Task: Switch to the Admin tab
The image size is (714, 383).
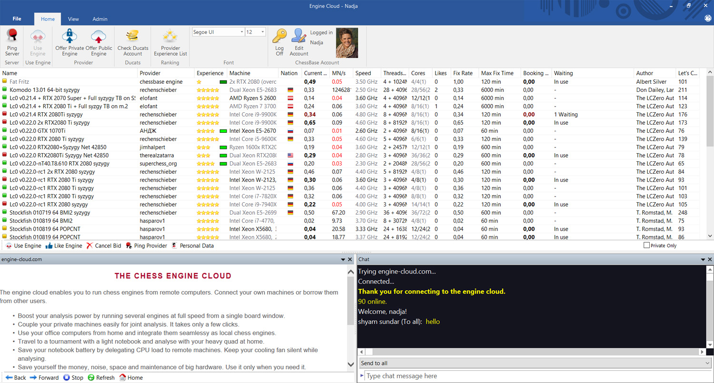Action: pyautogui.click(x=100, y=19)
